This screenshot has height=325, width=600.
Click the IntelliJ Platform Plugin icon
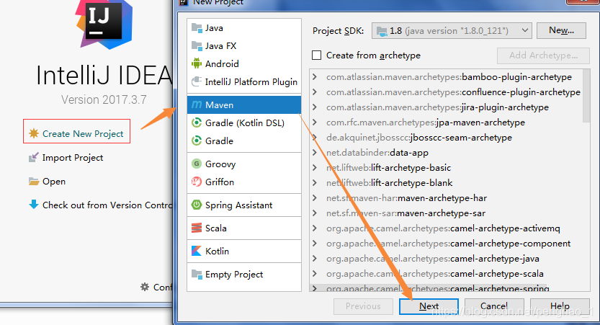click(197, 81)
